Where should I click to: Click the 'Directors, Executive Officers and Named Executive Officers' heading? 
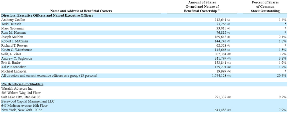pos(47,15)
